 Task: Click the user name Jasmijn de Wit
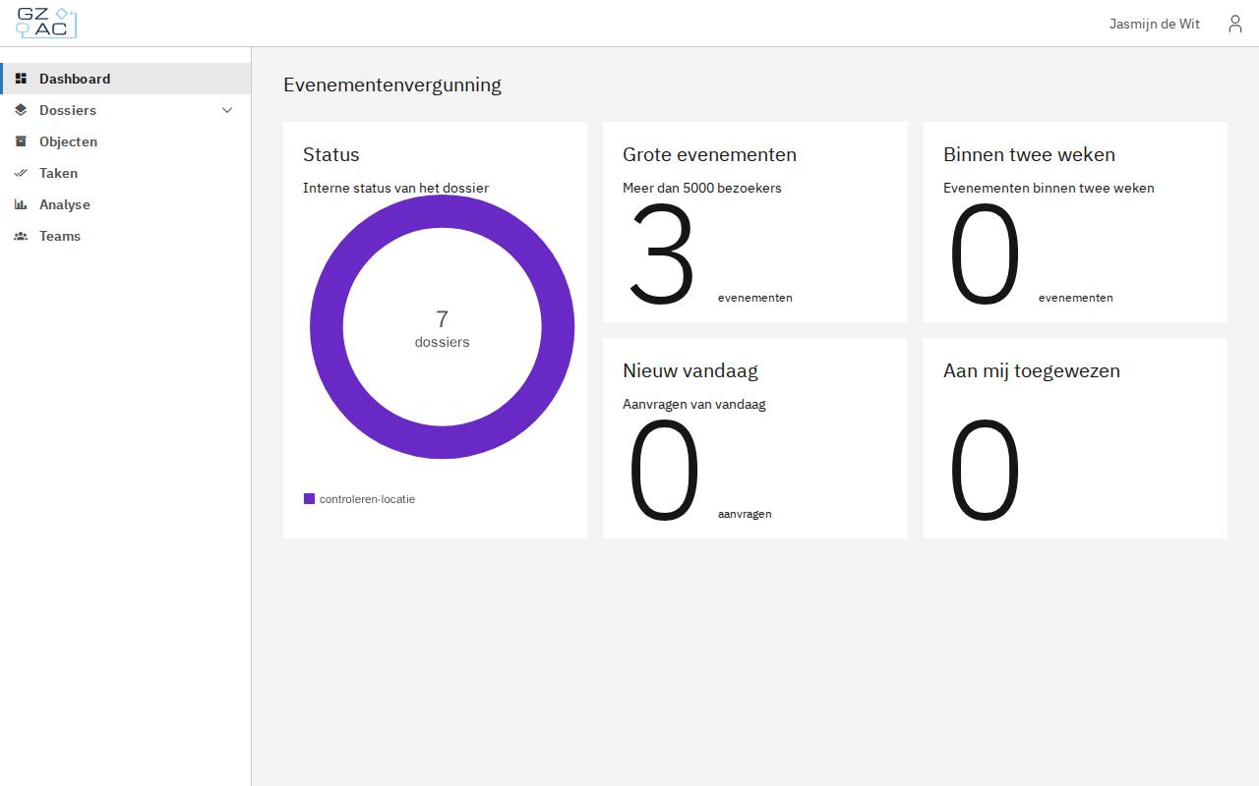[x=1155, y=24]
